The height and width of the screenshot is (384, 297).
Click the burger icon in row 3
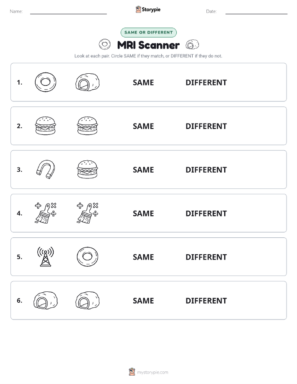(x=88, y=170)
